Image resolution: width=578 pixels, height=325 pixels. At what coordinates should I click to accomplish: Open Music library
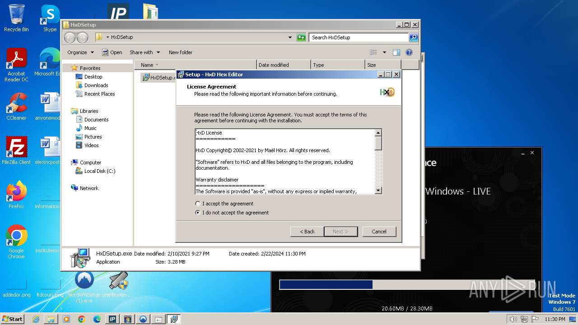click(90, 128)
